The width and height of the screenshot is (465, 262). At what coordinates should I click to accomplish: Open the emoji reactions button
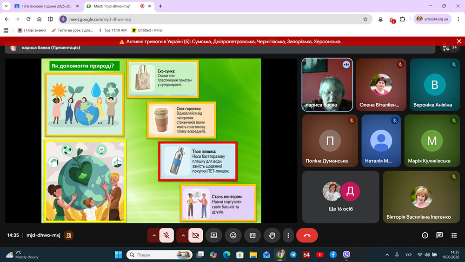tap(233, 235)
